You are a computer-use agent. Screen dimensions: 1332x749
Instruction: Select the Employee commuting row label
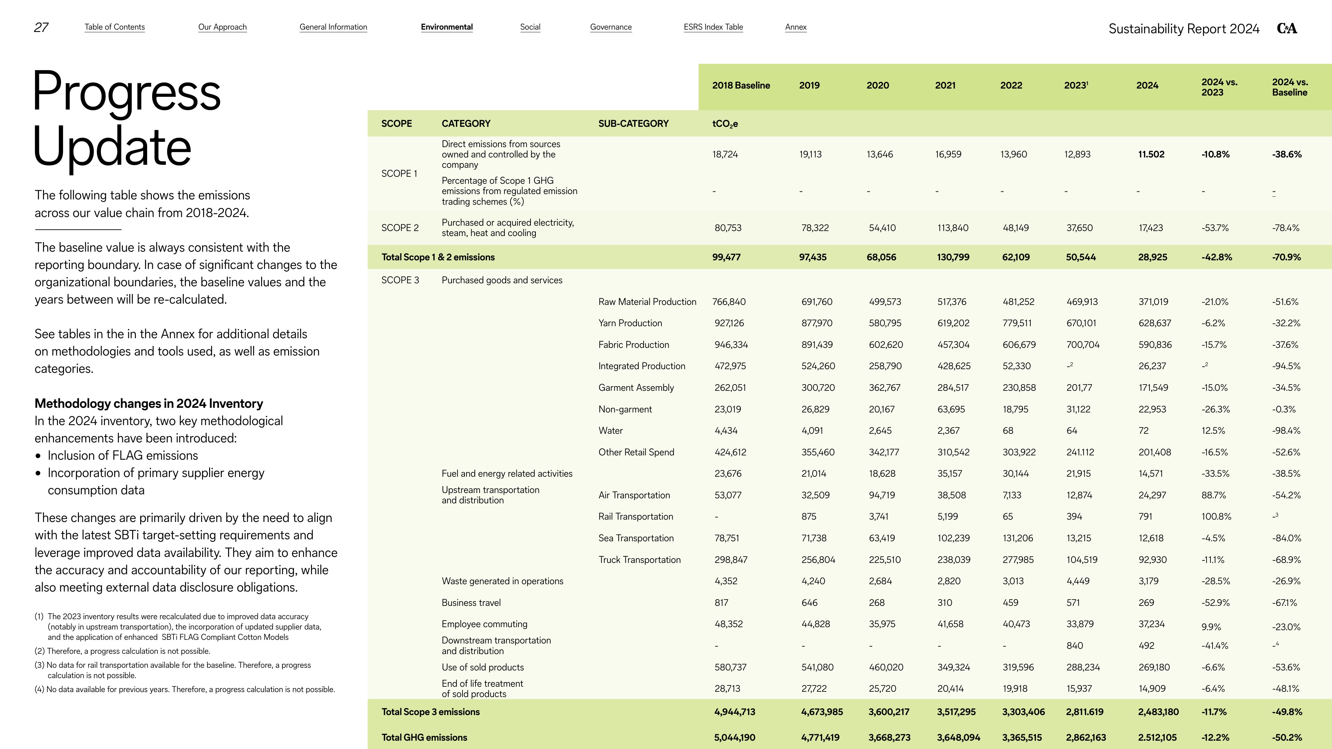(485, 624)
